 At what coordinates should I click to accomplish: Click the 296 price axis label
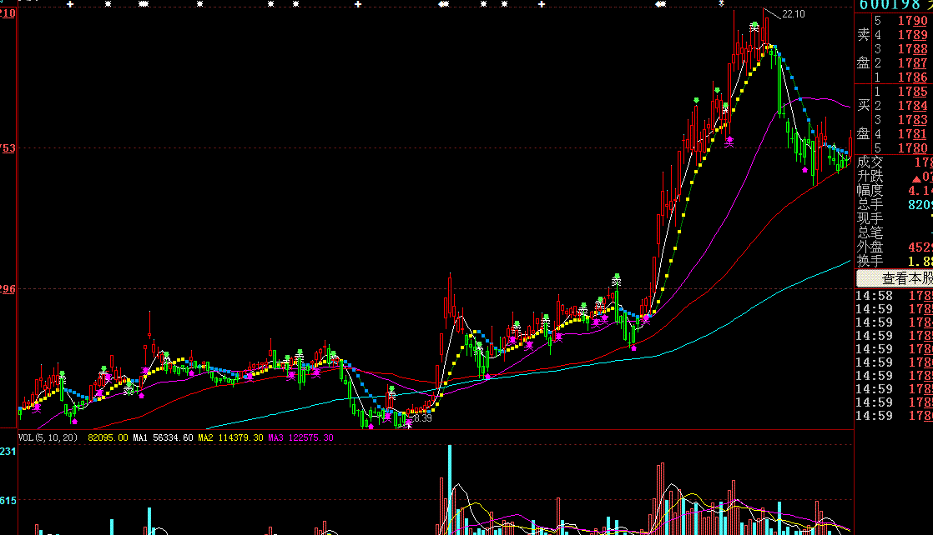(x=8, y=289)
